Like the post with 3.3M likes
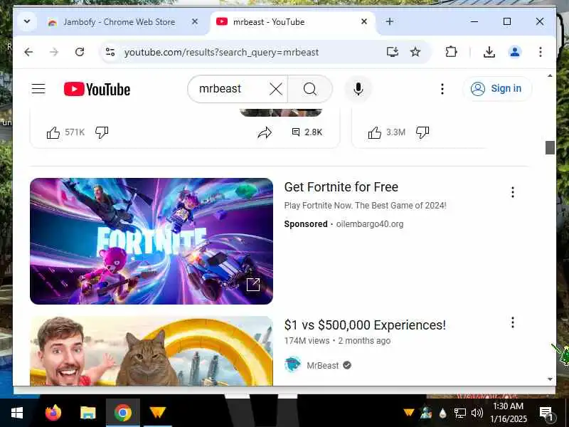Viewport: 569px width, 427px height. point(375,132)
